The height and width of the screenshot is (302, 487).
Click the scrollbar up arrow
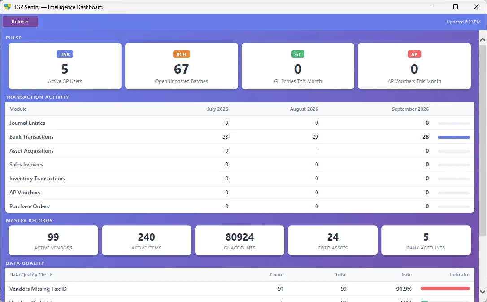click(x=483, y=39)
